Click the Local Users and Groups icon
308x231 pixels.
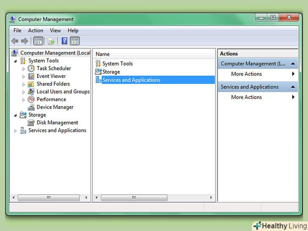31,92
